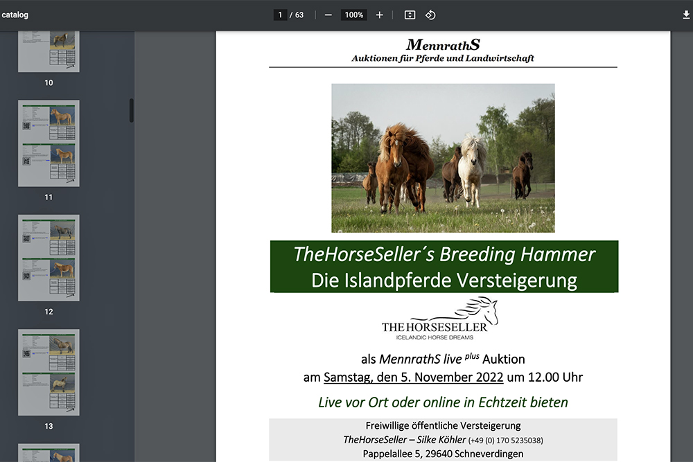Image resolution: width=693 pixels, height=462 pixels.
Task: Click the horses photo on the page
Action: point(443,158)
